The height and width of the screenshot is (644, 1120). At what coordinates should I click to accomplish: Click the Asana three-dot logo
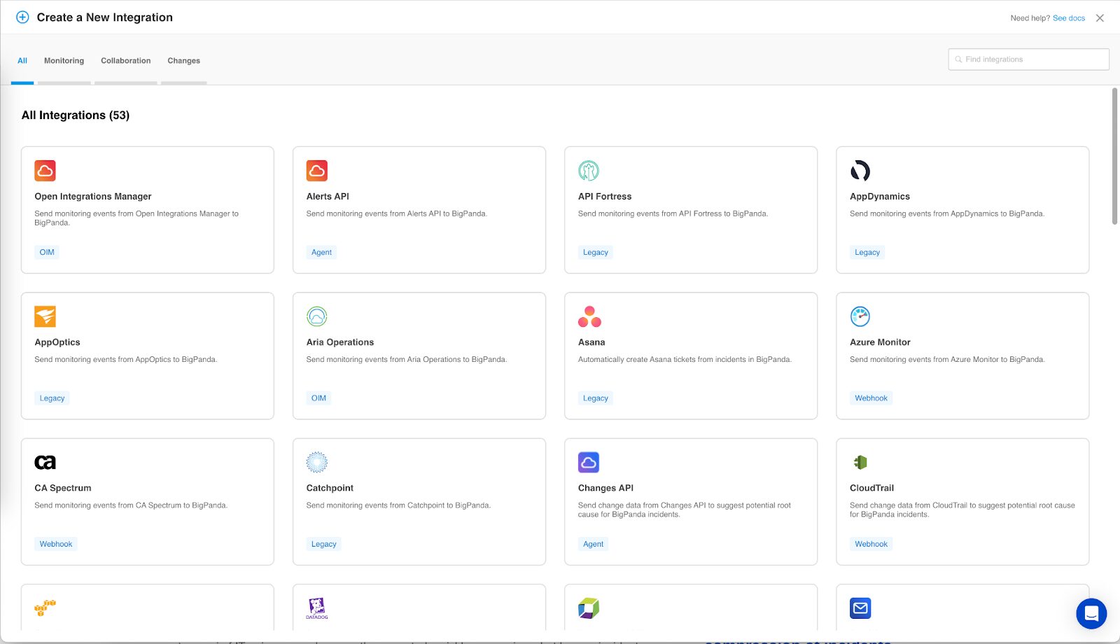(x=589, y=316)
